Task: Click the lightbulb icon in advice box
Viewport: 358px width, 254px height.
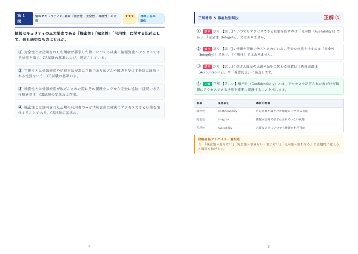Action: [200, 144]
